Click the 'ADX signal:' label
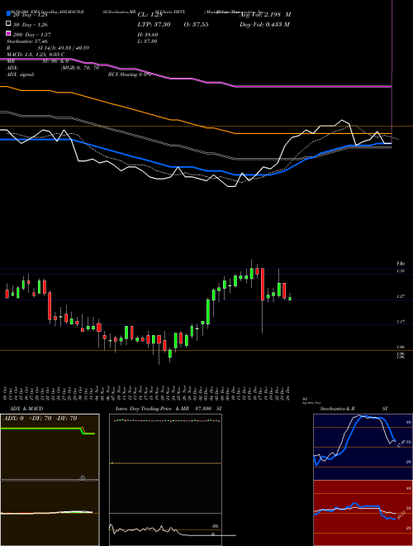This screenshot has height=546, width=413. pyautogui.click(x=21, y=74)
